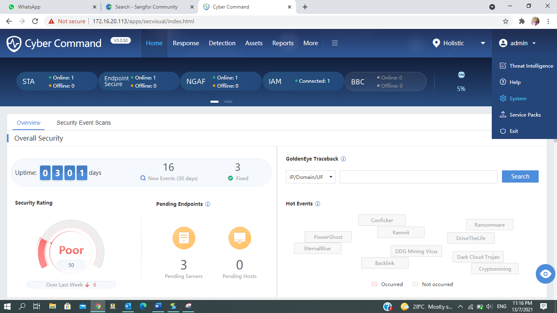Click the GoldenEye Traceback search input

[x=418, y=177]
